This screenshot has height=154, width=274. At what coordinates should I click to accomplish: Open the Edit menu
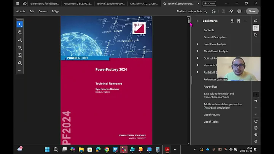pyautogui.click(x=32, y=11)
